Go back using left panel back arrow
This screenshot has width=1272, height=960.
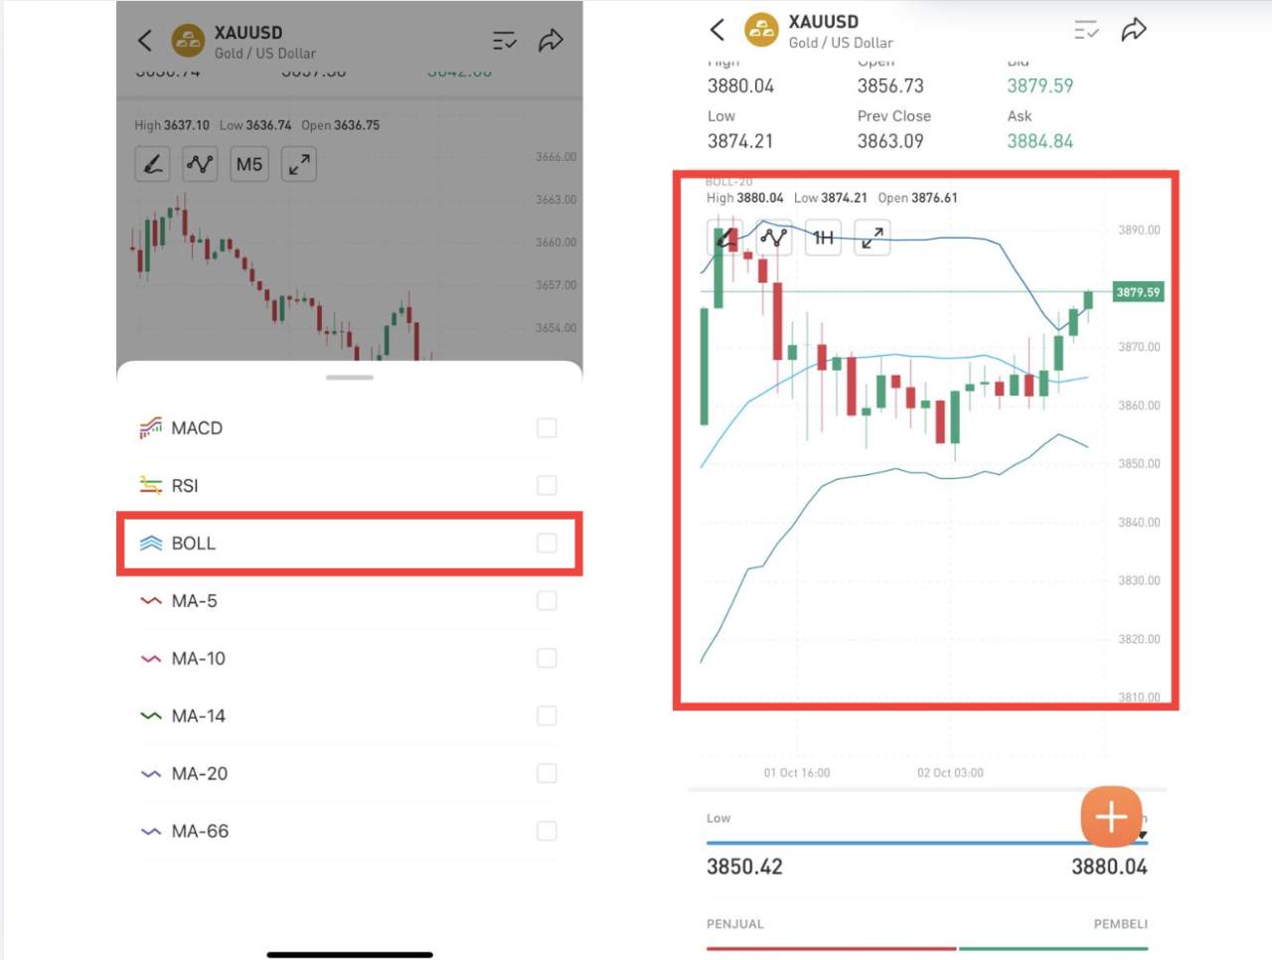pyautogui.click(x=145, y=40)
